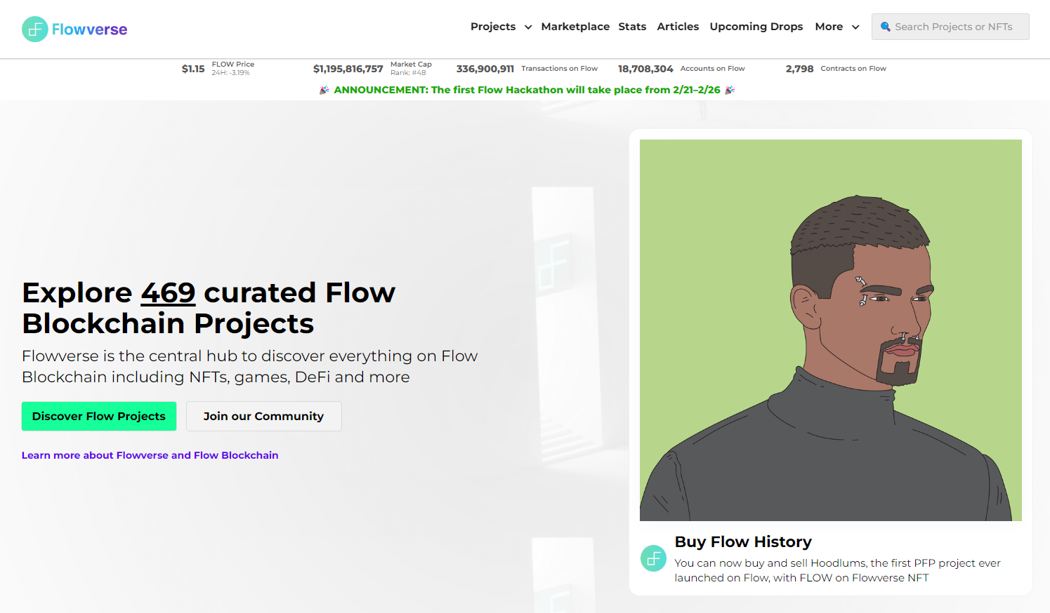Click the 18,708,304 accounts value
Image resolution: width=1050 pixels, height=613 pixels.
(645, 69)
